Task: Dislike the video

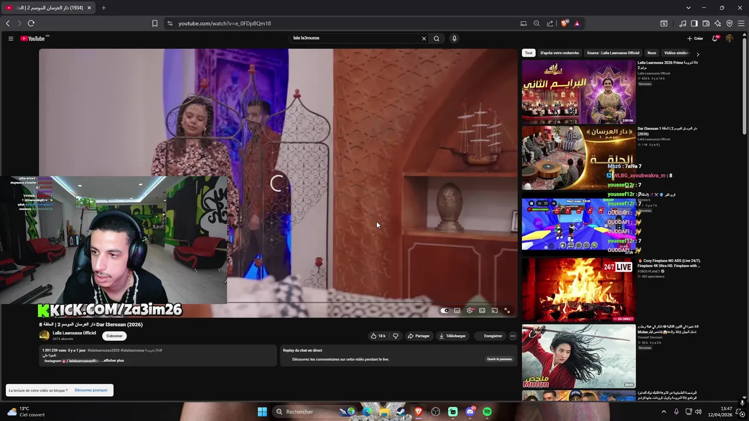Action: [x=396, y=336]
